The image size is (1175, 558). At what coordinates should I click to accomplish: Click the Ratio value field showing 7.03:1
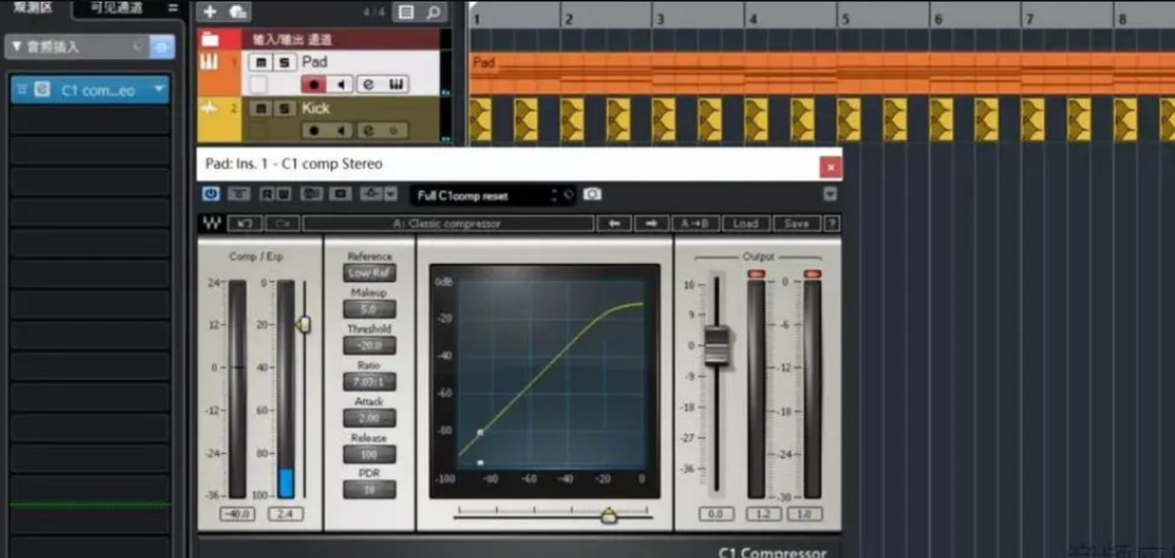[x=370, y=382]
